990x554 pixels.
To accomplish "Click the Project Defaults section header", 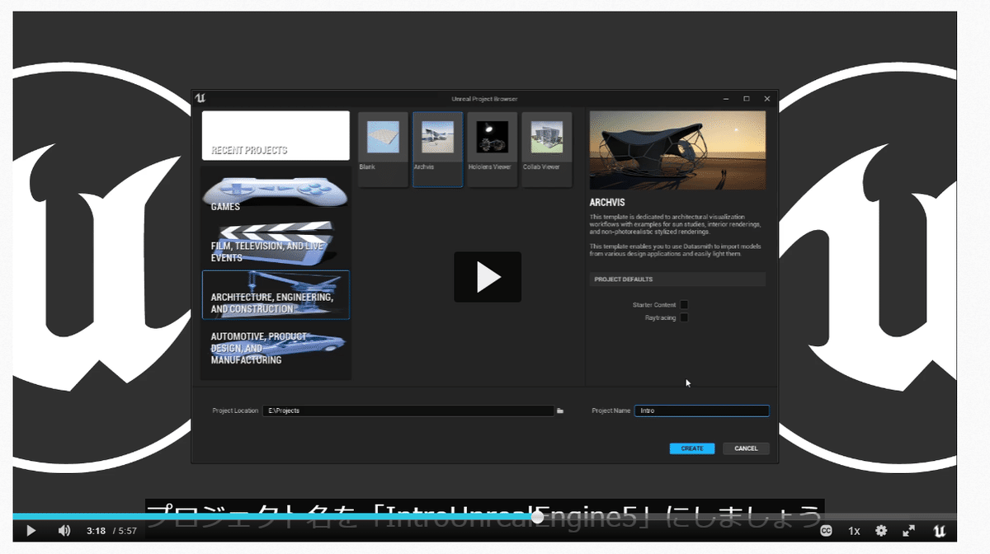I will click(x=677, y=279).
